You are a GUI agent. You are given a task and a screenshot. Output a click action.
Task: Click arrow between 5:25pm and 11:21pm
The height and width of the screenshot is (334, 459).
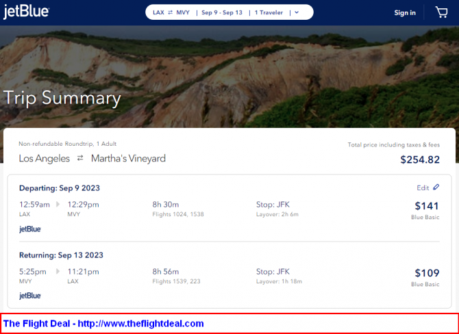pyautogui.click(x=58, y=272)
